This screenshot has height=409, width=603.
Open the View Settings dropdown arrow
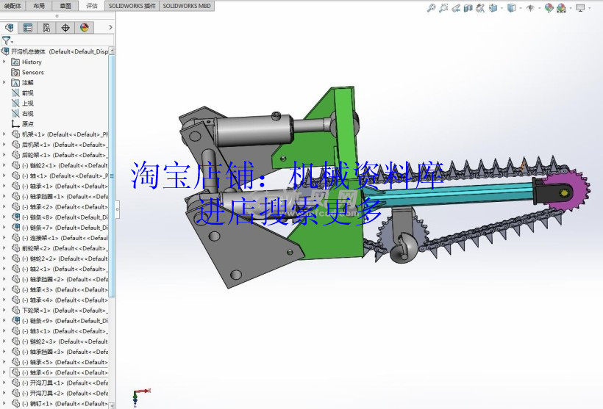click(590, 8)
